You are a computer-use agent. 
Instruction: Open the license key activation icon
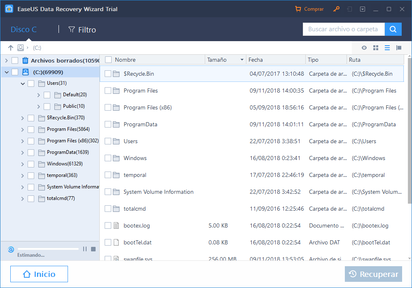pyautogui.click(x=336, y=9)
